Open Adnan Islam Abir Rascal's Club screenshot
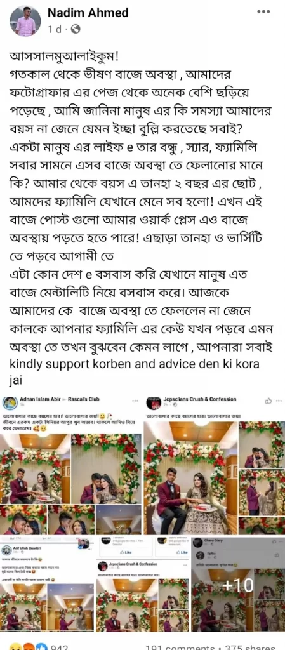Screen dimensions: 285x650 point(71,464)
